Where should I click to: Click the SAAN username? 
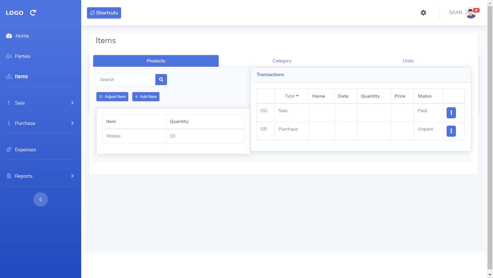(x=456, y=13)
